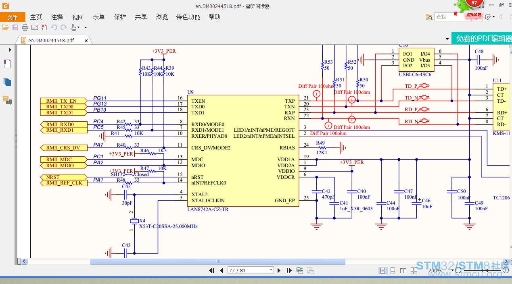Image resolution: width=512 pixels, height=284 pixels.
Task: Go to last page button
Action: 289,270
